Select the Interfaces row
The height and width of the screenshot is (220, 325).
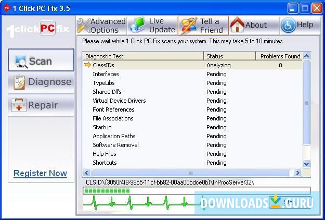tap(192, 74)
